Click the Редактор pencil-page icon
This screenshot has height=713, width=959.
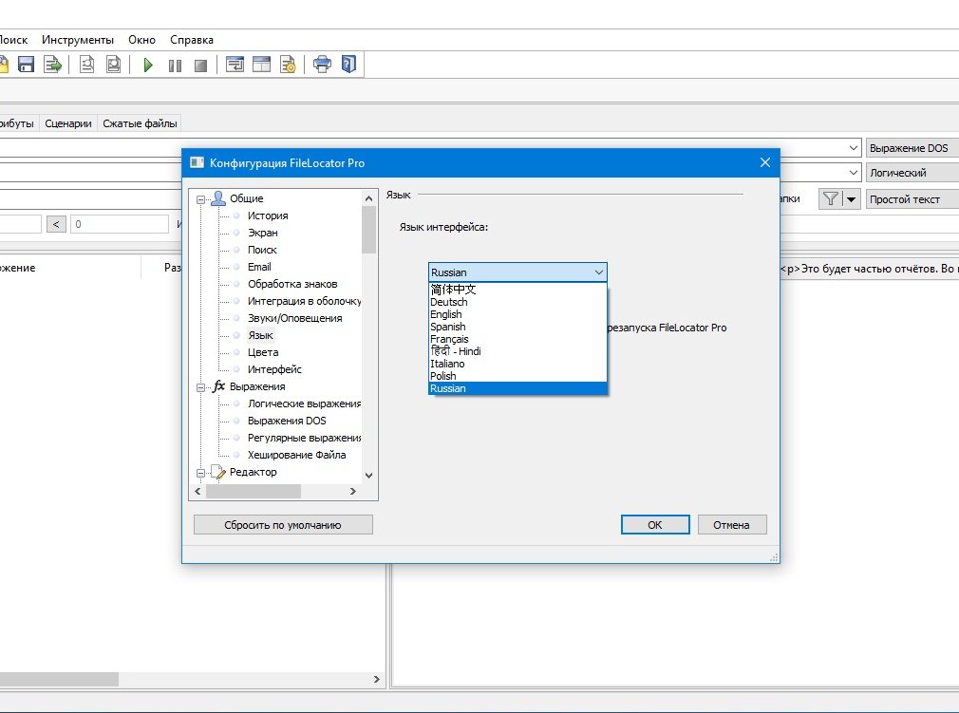(218, 472)
